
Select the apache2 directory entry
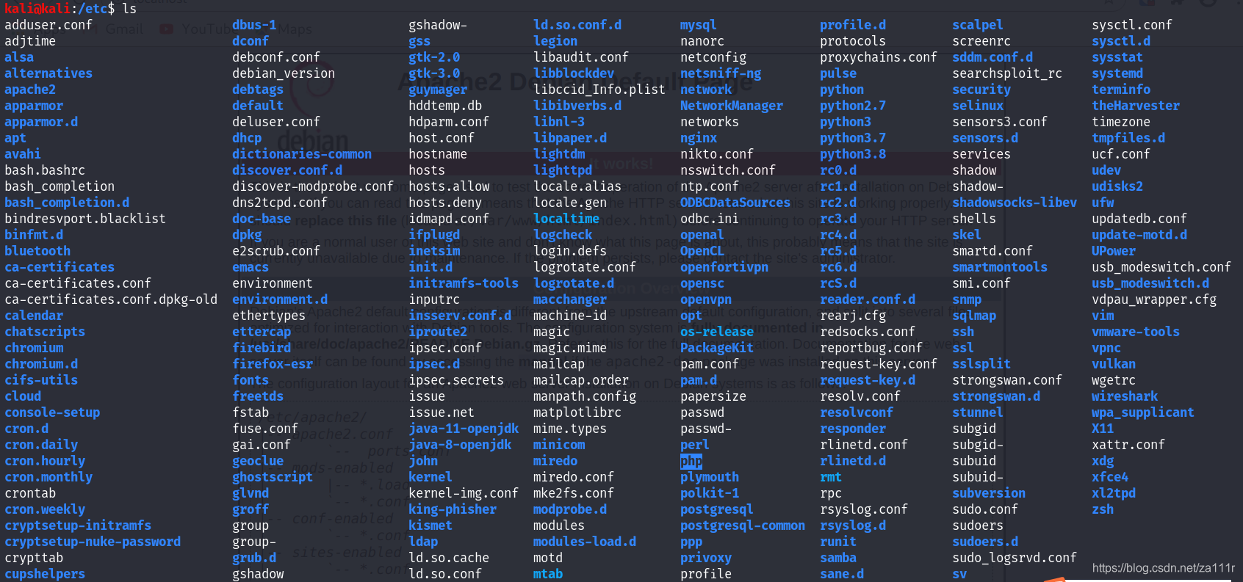[30, 90]
